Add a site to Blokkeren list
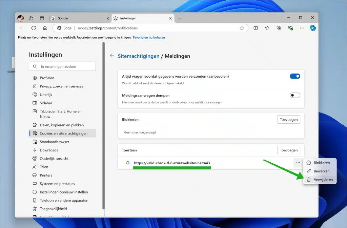 289,119
